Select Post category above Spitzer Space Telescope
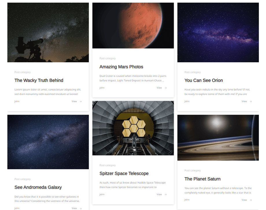This screenshot has width=266, height=210. (x=108, y=165)
